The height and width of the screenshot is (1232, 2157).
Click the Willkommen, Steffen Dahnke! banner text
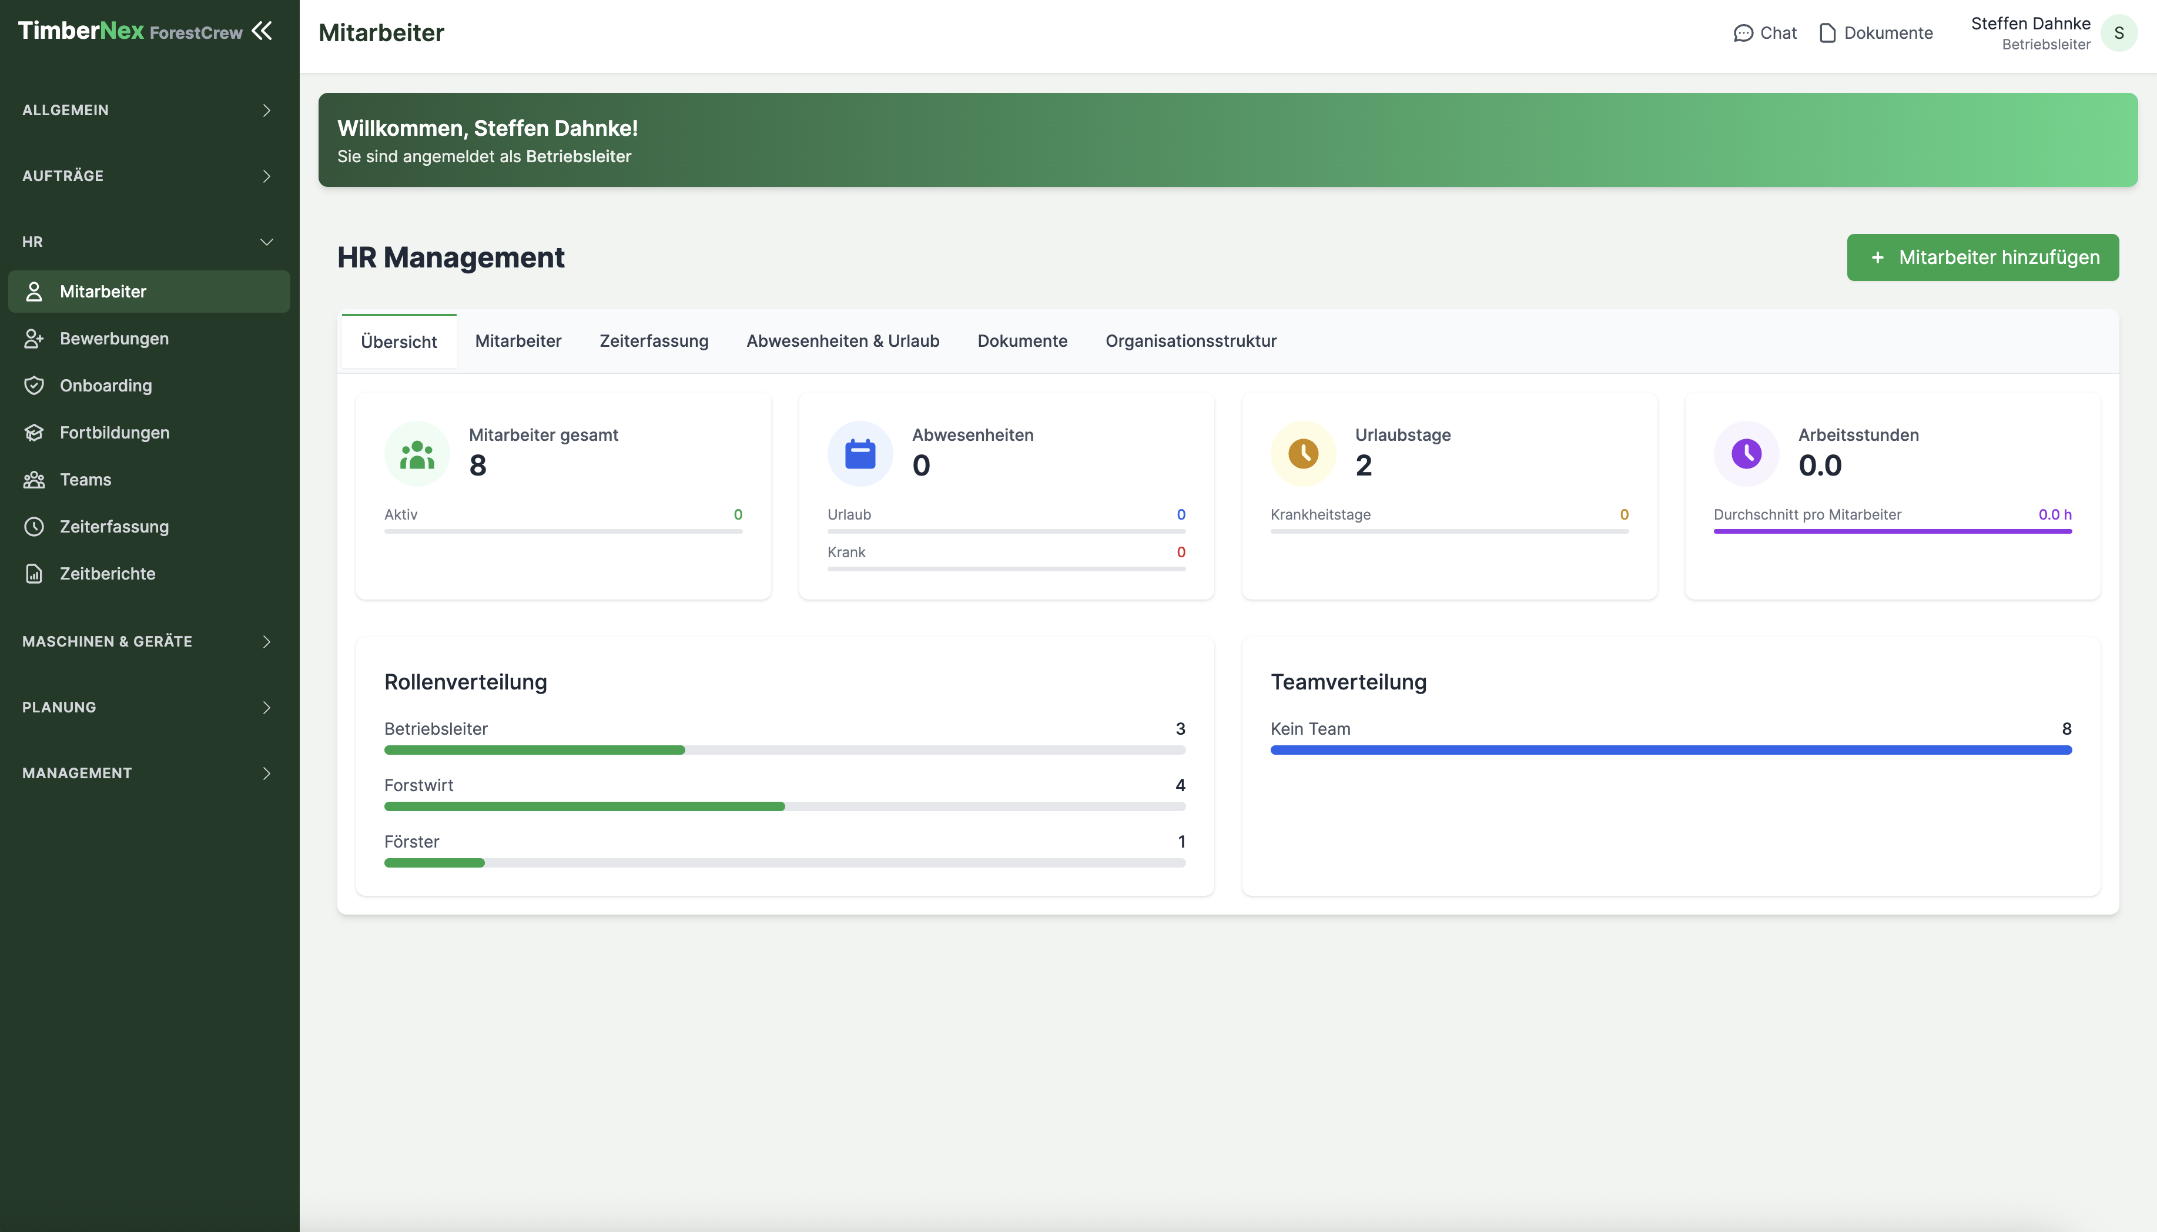(487, 129)
